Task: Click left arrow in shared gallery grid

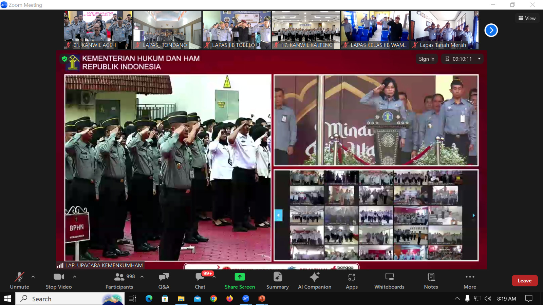Action: pos(279,215)
